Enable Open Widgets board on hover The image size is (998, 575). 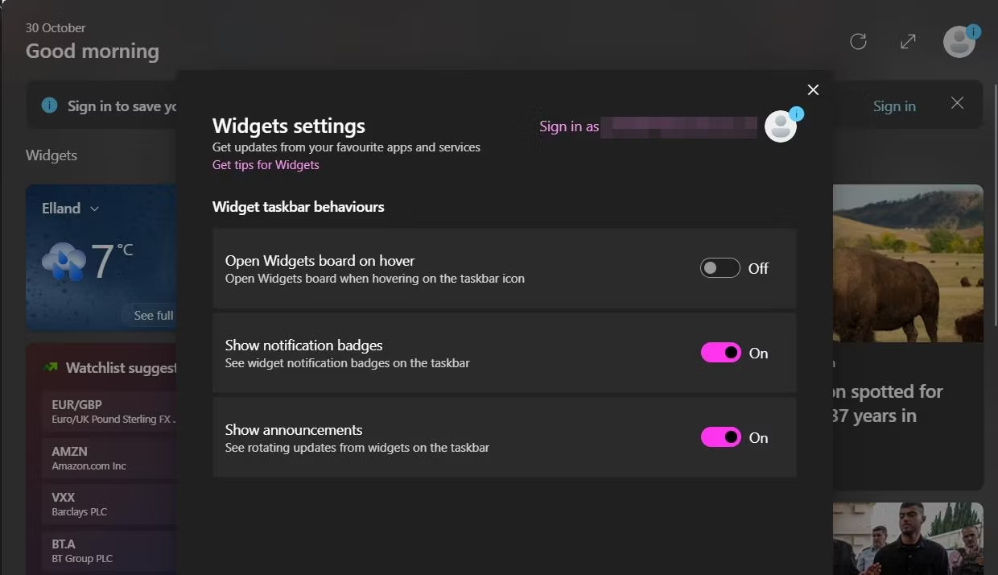(x=720, y=268)
